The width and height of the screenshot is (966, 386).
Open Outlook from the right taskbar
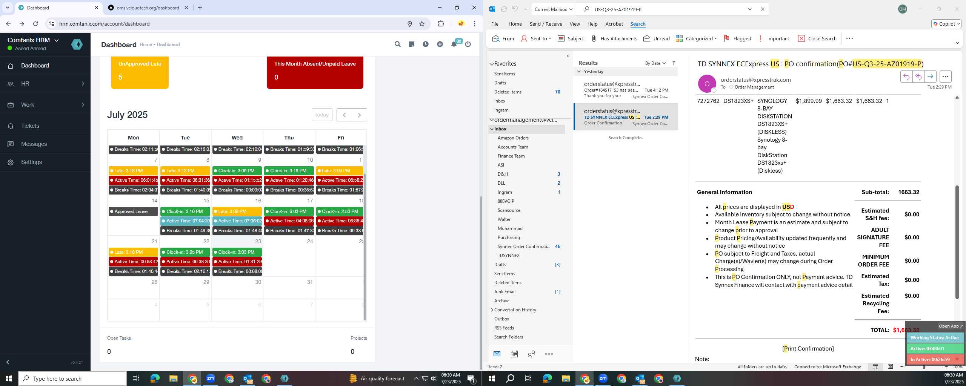tap(640, 378)
